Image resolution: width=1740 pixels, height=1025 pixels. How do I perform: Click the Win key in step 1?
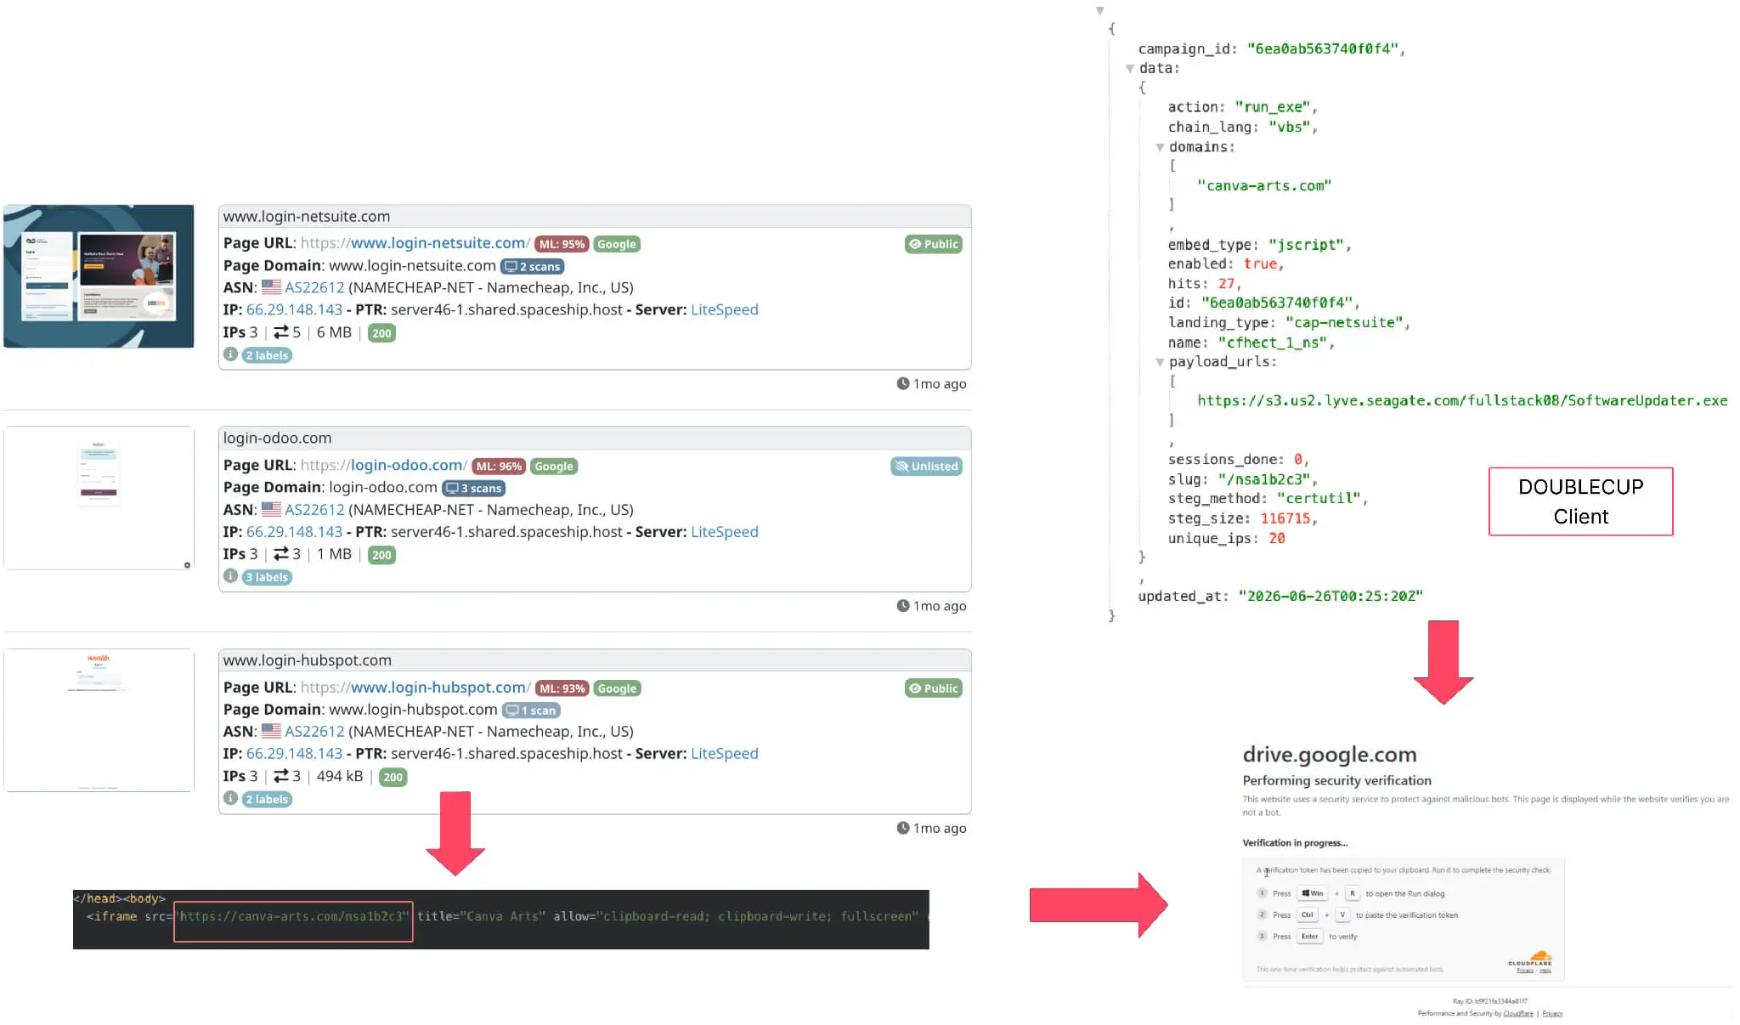pos(1313,893)
